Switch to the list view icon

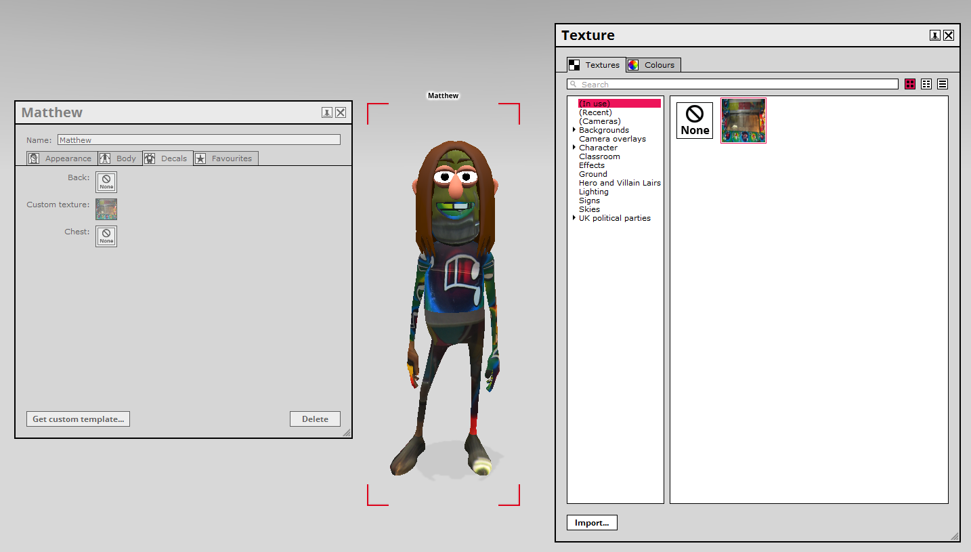(x=942, y=84)
